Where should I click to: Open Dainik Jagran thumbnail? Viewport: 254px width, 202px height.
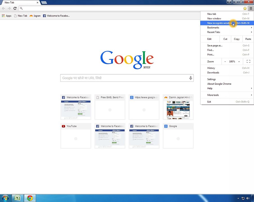[178, 107]
